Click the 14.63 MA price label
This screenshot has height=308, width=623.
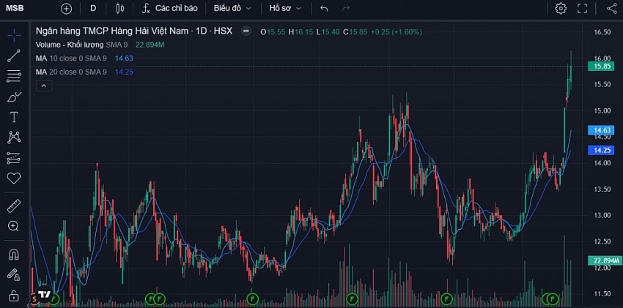coord(601,130)
